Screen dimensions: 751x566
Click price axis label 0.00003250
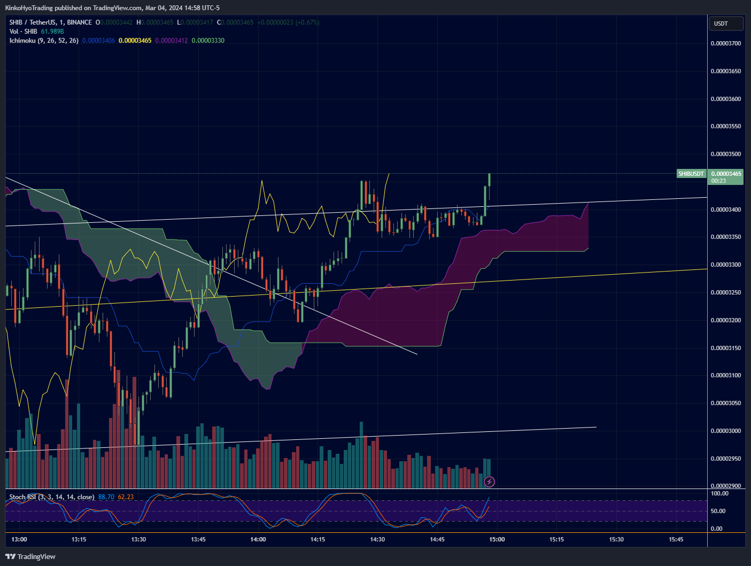click(726, 292)
